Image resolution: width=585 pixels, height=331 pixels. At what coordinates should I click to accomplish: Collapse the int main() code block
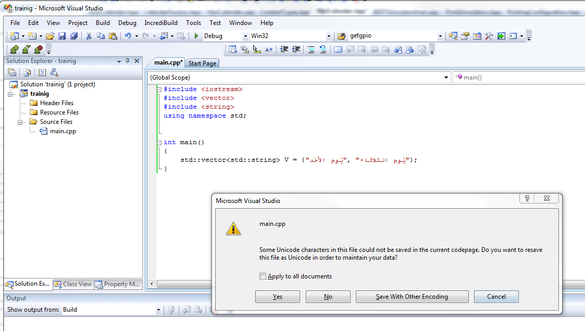pyautogui.click(x=159, y=143)
